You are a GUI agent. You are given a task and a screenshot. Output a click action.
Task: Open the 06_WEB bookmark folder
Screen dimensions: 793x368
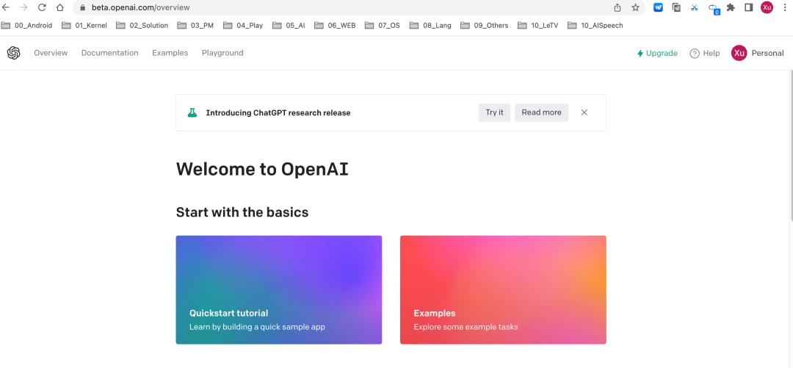[335, 25]
